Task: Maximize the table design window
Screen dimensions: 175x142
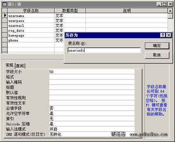Action: pos(164,4)
